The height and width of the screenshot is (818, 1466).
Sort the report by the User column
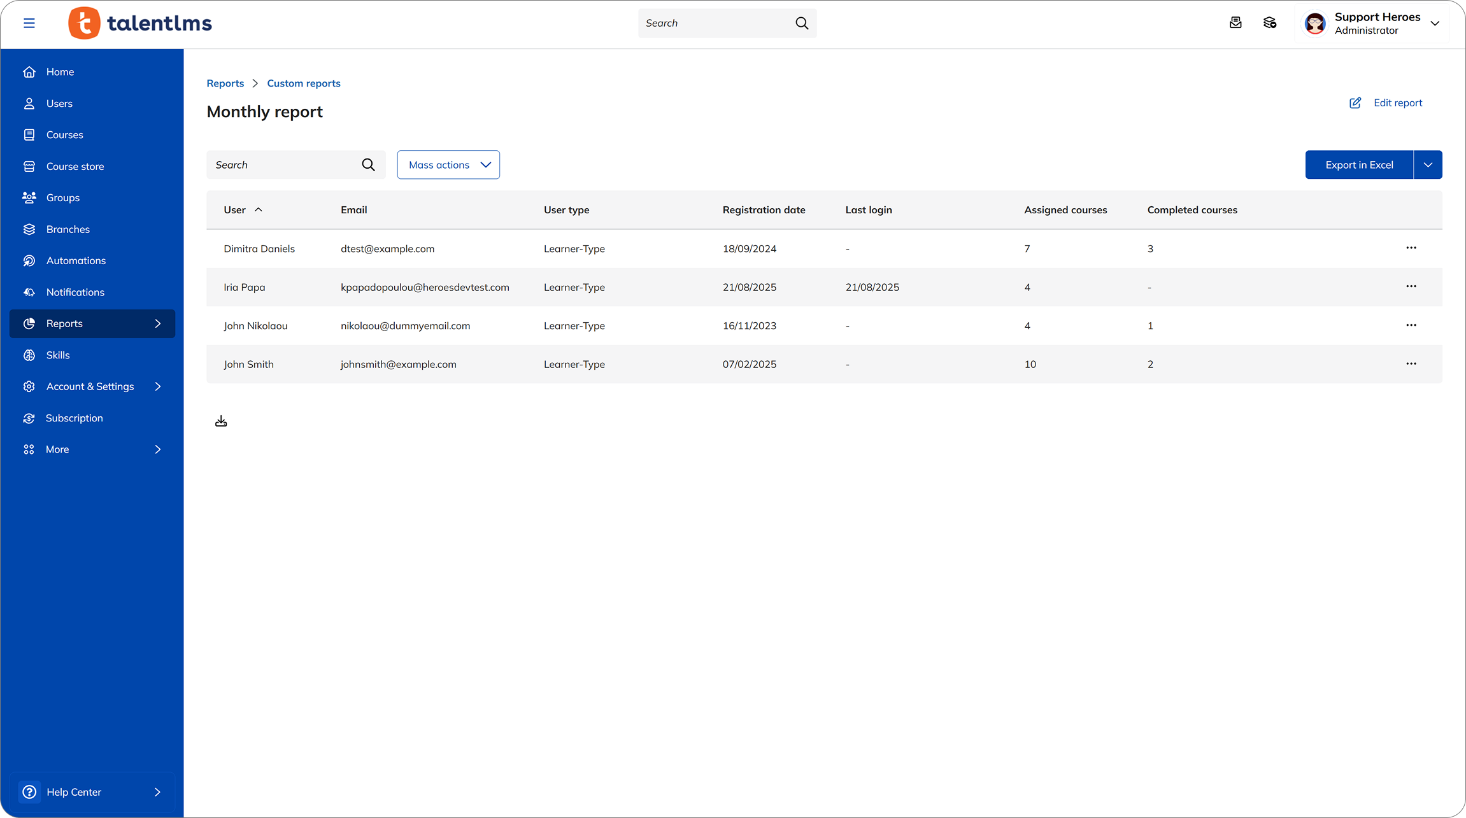[242, 209]
